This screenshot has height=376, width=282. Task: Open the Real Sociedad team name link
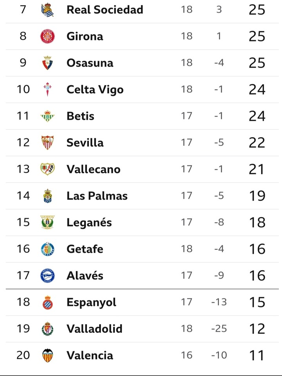point(105,10)
